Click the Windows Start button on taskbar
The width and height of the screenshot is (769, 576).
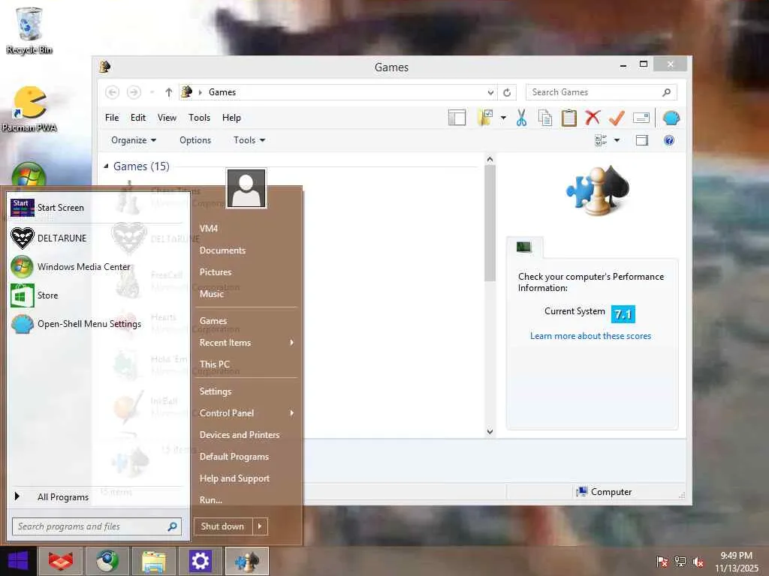pyautogui.click(x=18, y=561)
